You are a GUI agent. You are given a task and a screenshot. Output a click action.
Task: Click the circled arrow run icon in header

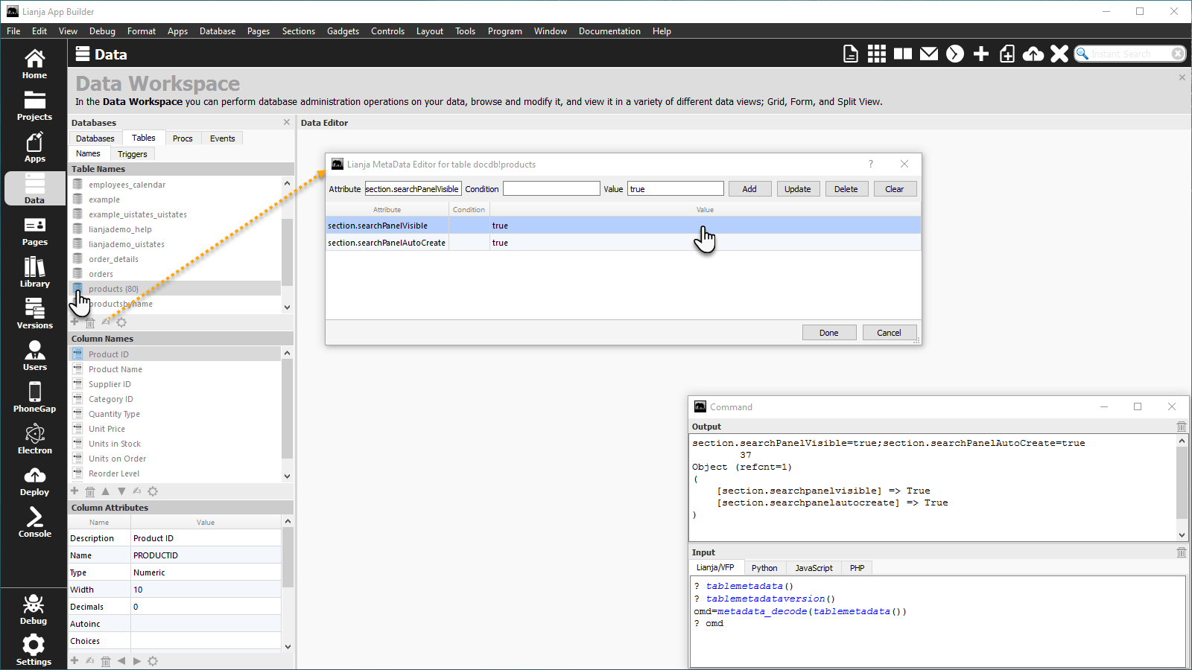coord(955,54)
